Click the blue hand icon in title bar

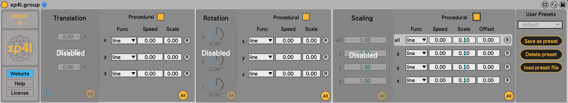coord(44,5)
